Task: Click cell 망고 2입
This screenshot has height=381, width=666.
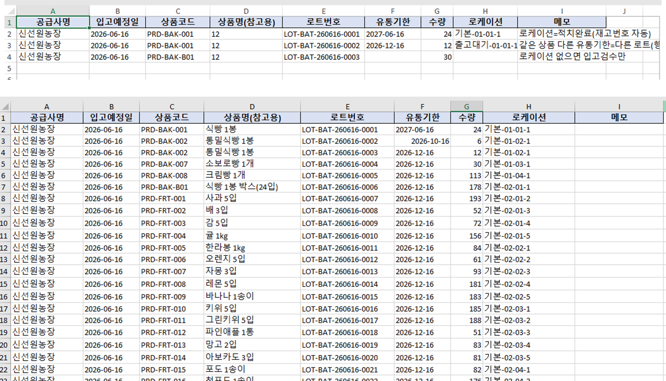Action: tap(252, 345)
